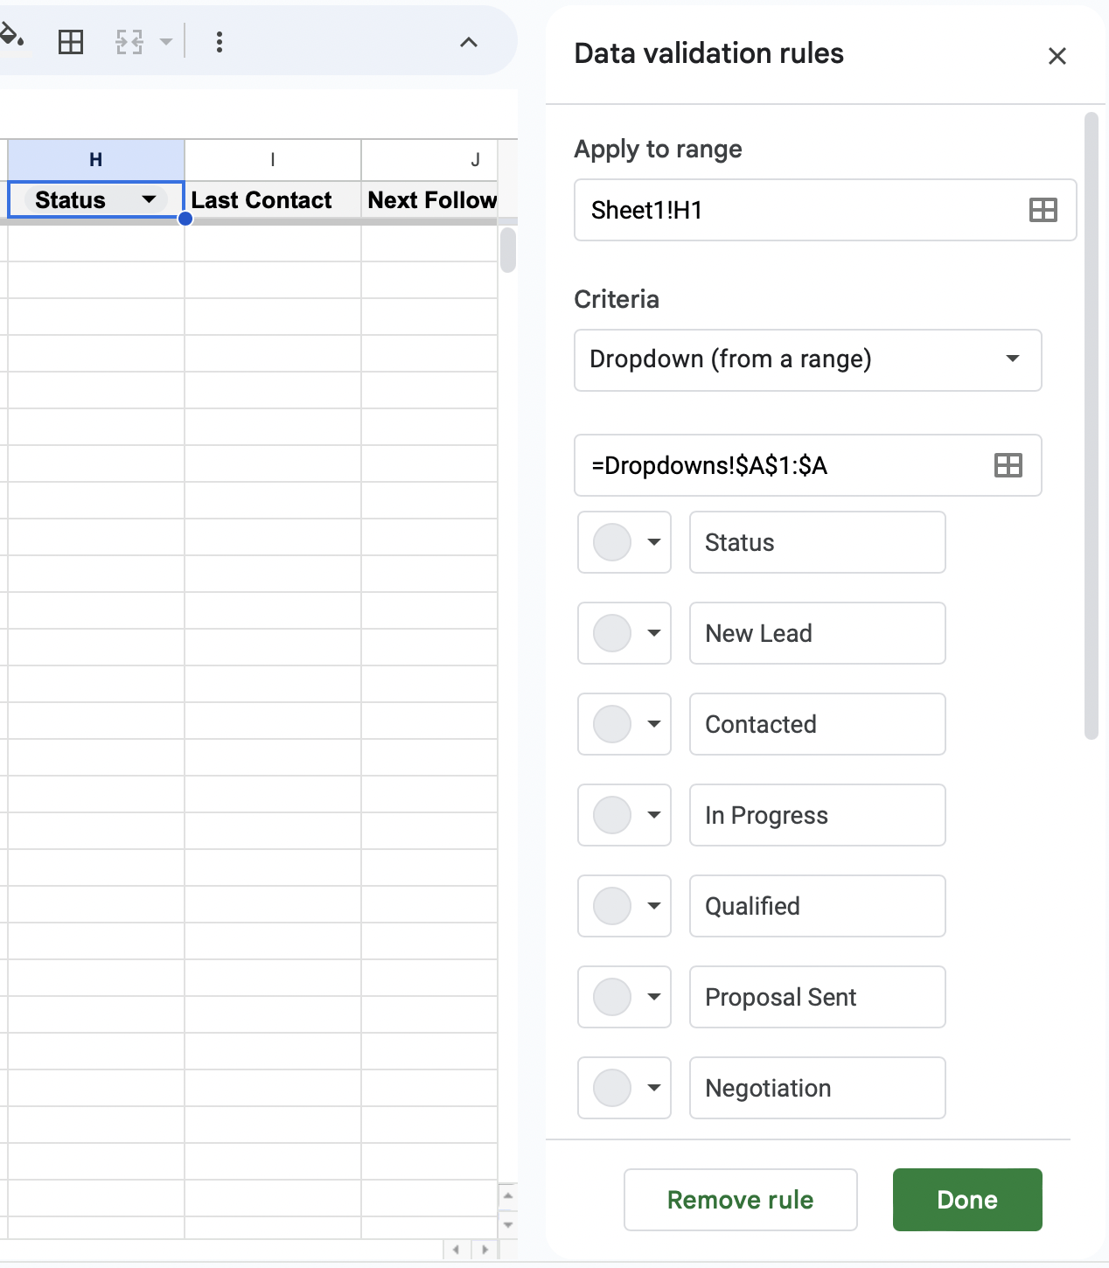This screenshot has width=1109, height=1268.
Task: Open the color dropdown next to Negotiation
Action: pos(655,1088)
